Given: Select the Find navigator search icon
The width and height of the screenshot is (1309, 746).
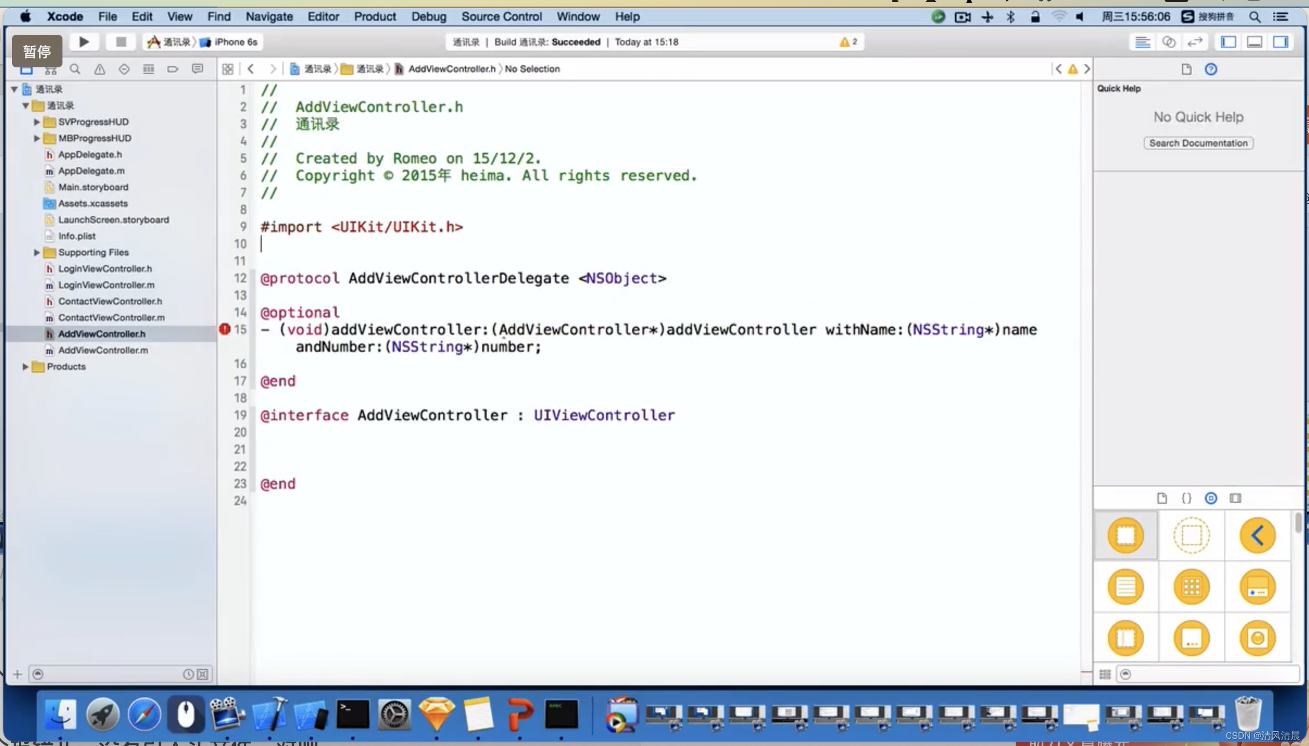Looking at the screenshot, I should [75, 69].
